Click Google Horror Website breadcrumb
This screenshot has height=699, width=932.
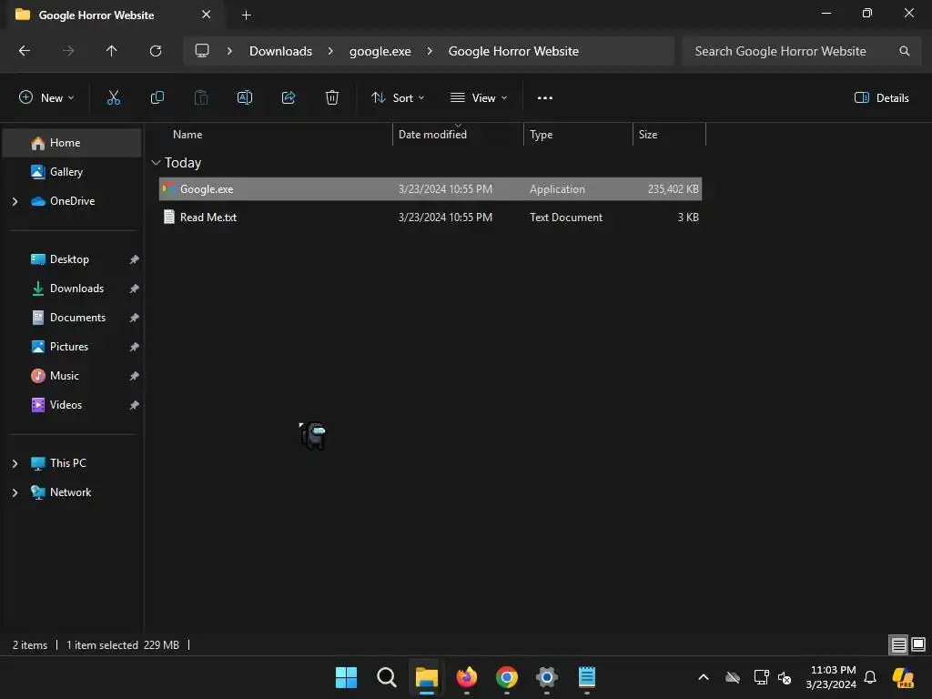pyautogui.click(x=513, y=51)
